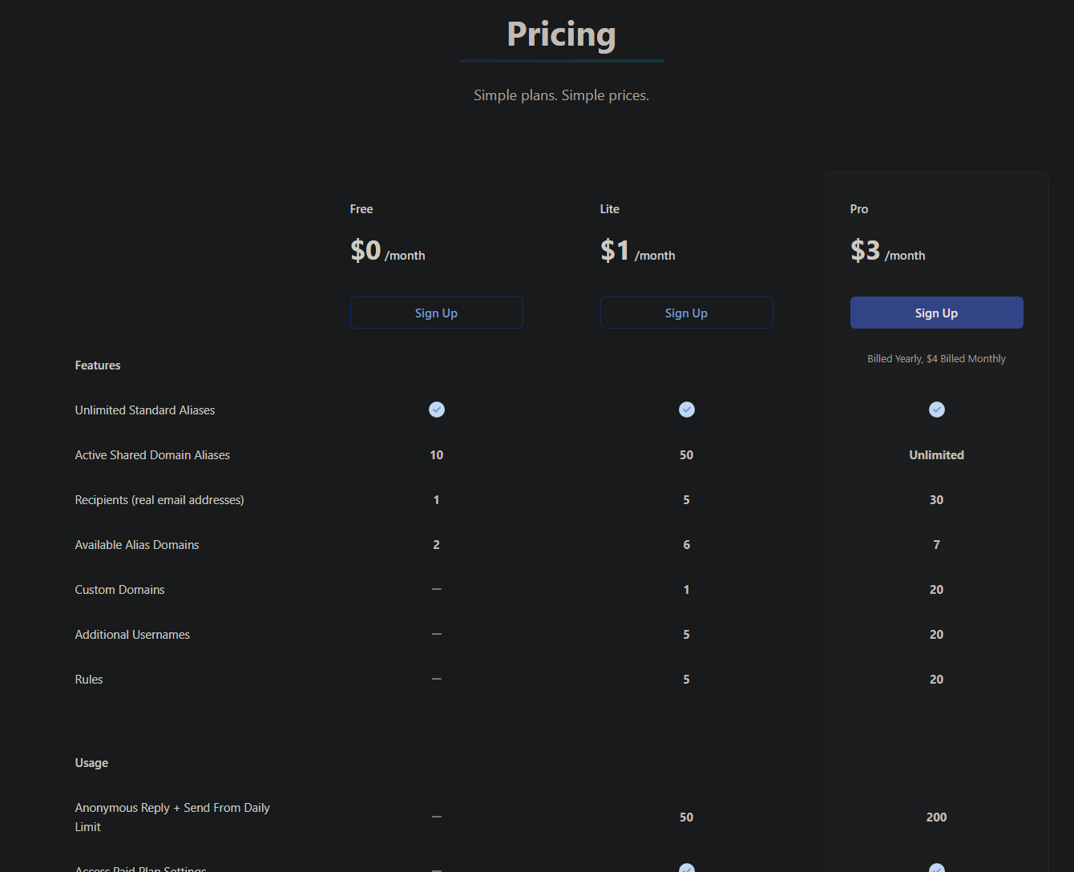Sign up for the Free plan

436,313
